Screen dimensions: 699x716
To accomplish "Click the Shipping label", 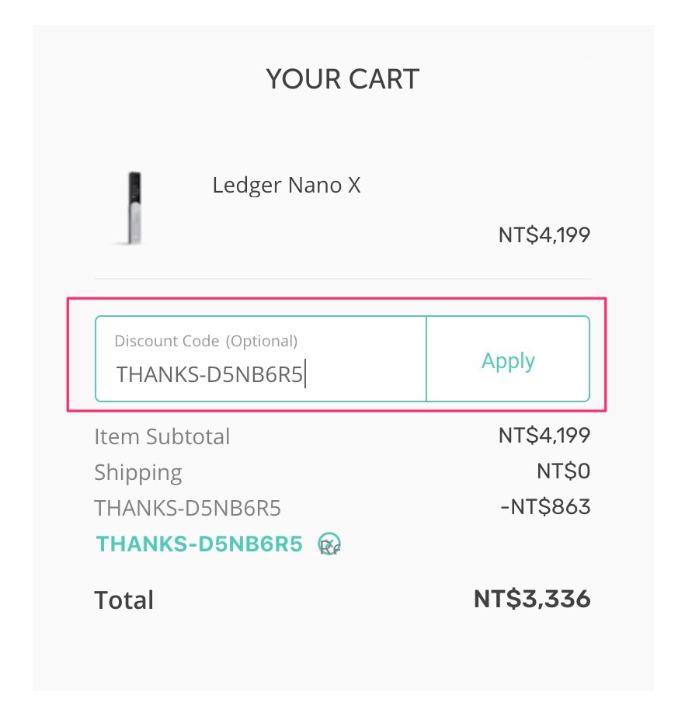I will (137, 472).
